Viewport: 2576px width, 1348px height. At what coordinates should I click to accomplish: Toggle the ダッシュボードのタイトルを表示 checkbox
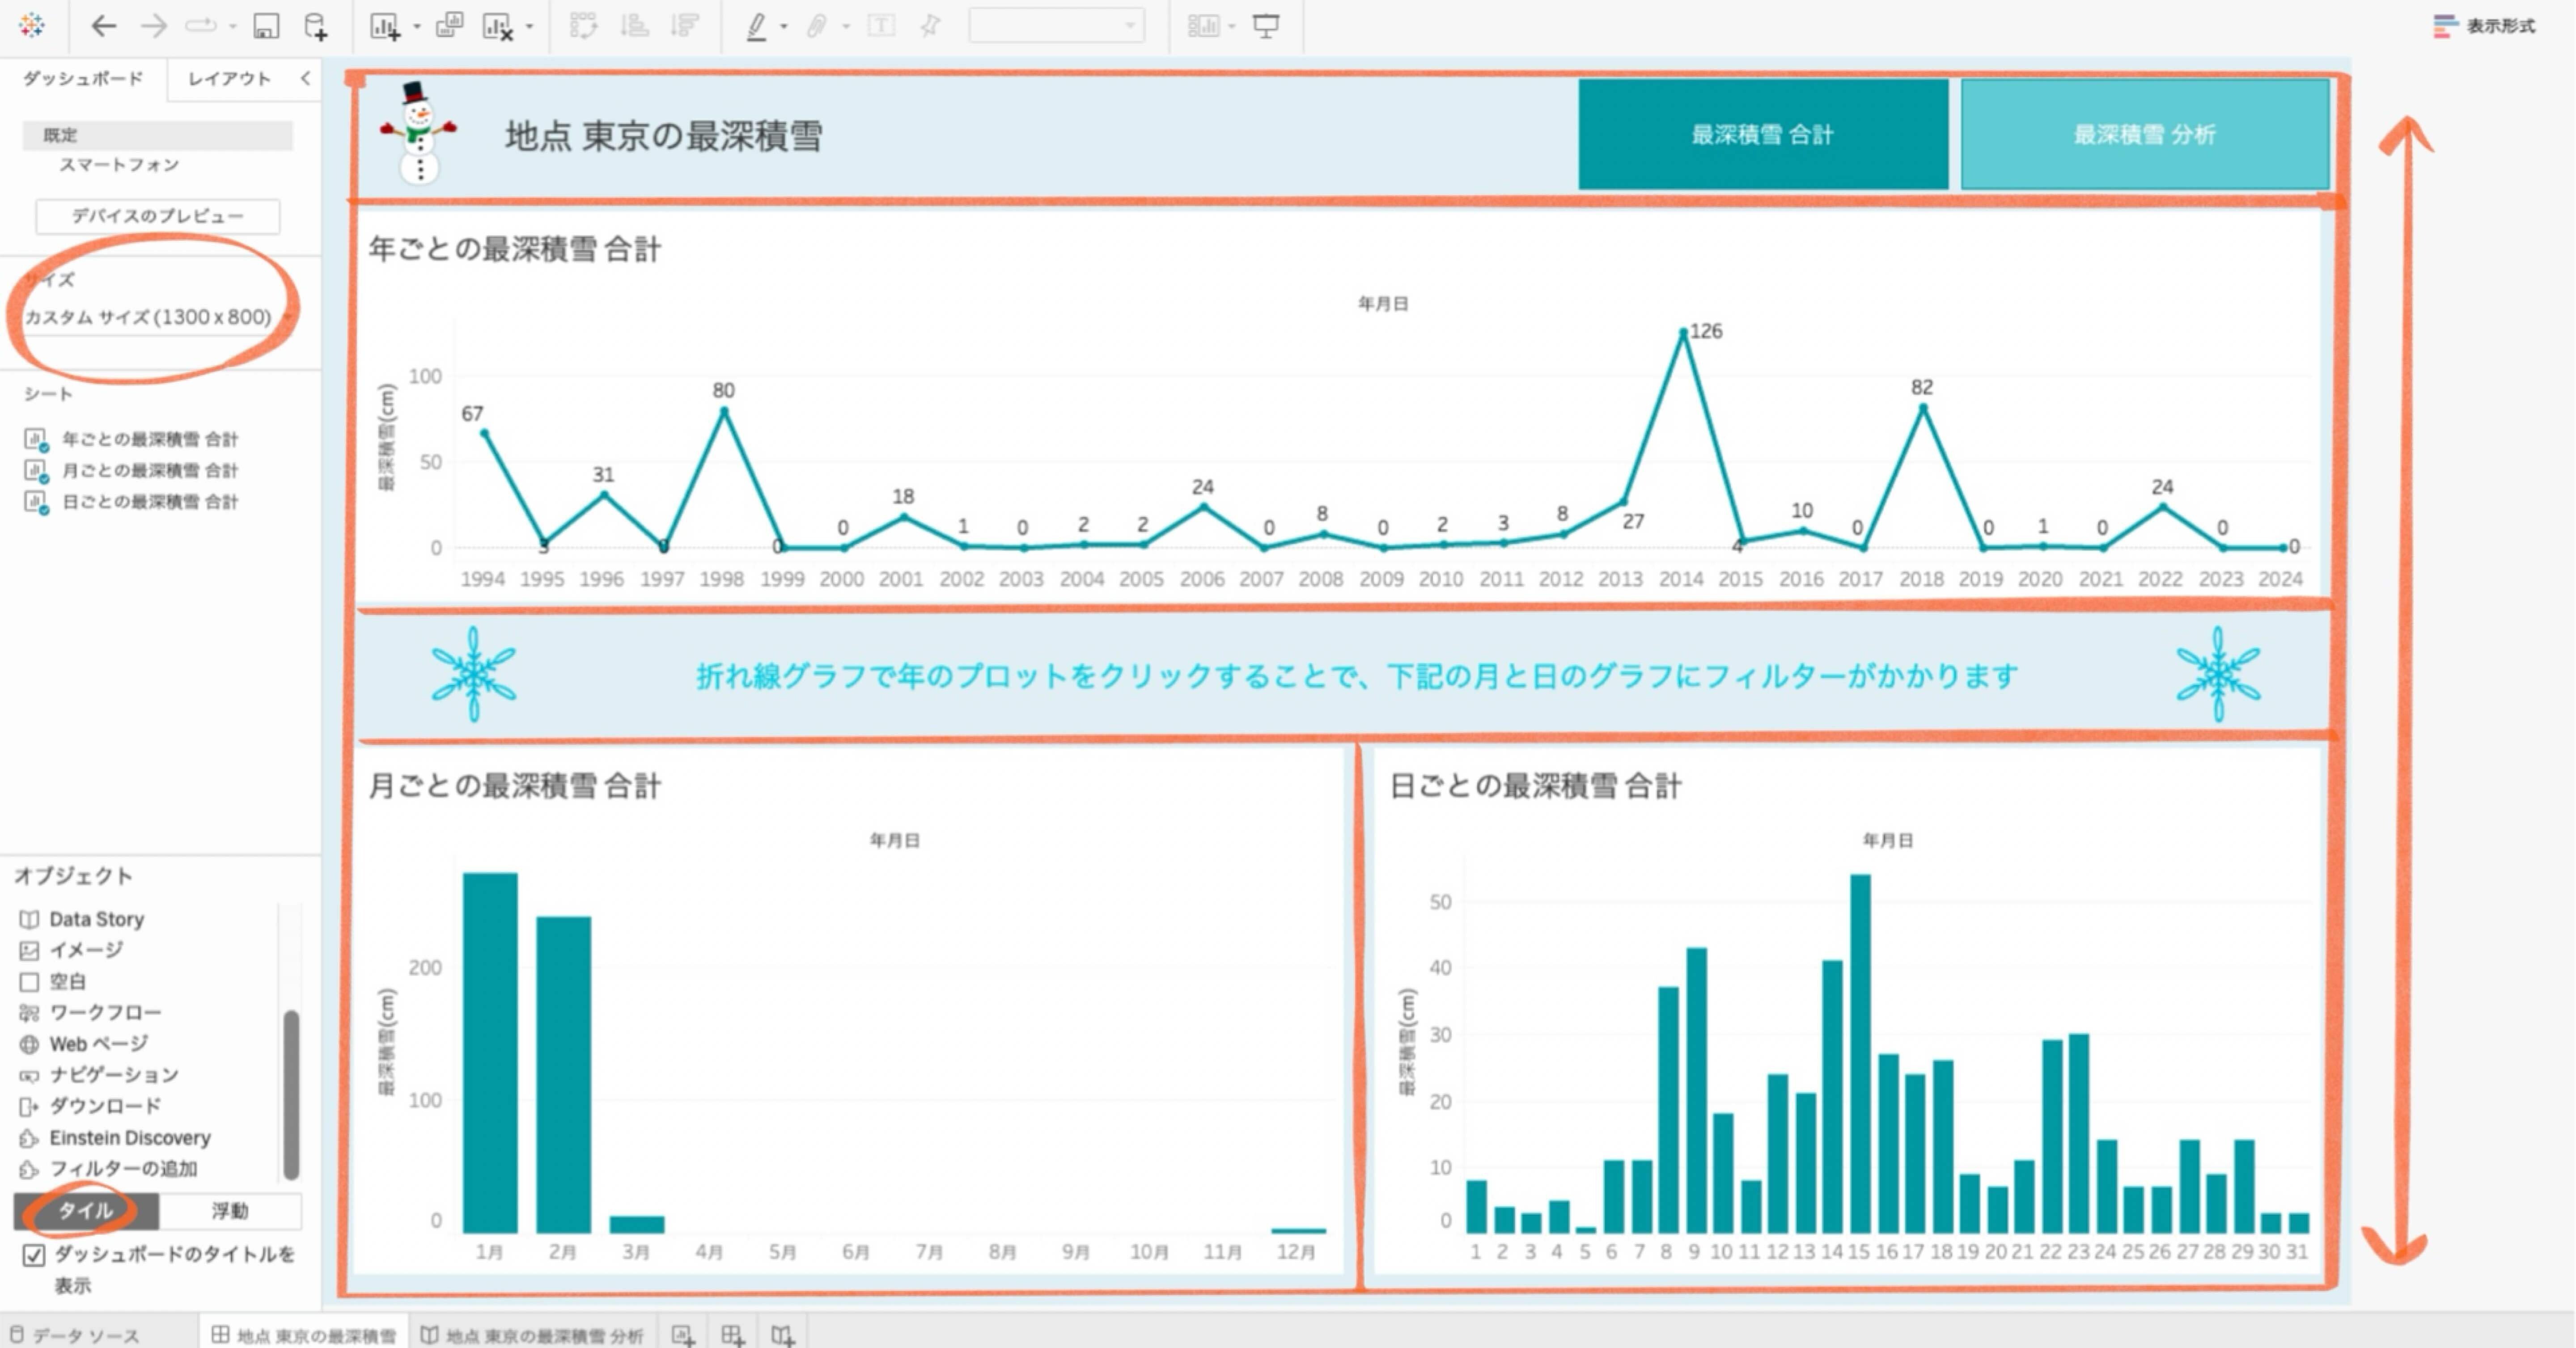coord(34,1255)
